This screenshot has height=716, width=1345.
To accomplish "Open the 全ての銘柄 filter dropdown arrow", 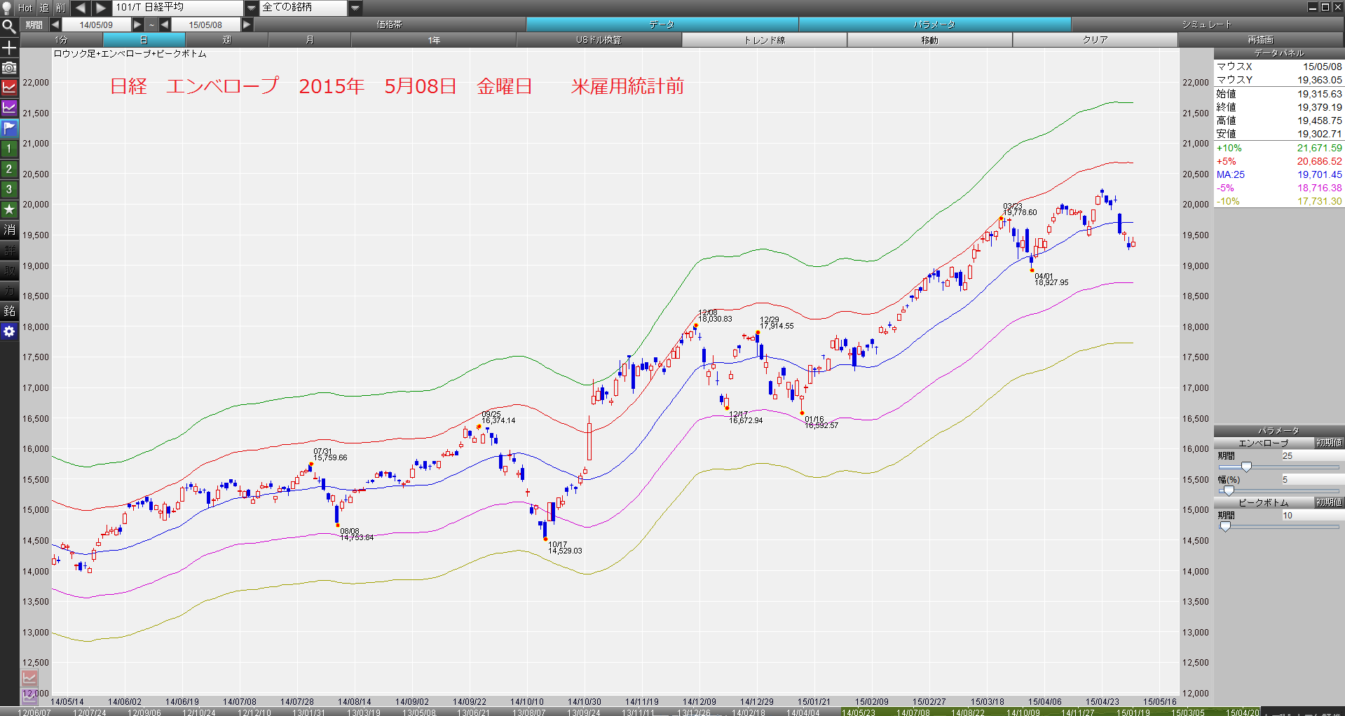I will coord(355,8).
